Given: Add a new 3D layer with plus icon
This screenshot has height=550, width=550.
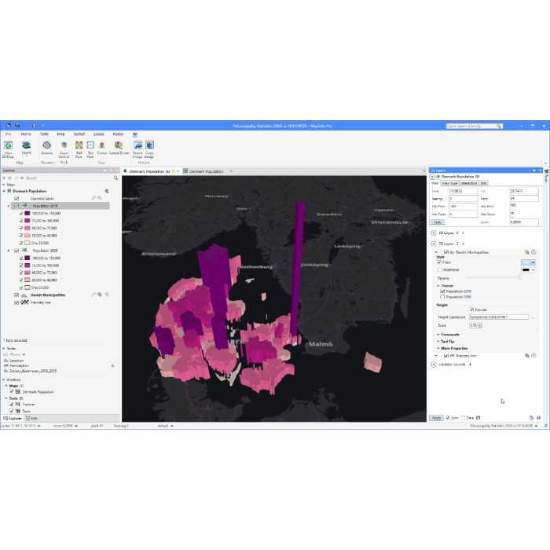Looking at the screenshot, I should coord(463,233).
